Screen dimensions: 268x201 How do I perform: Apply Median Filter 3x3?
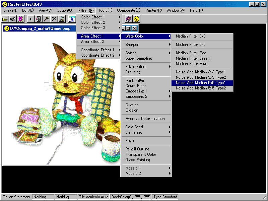[x=202, y=36]
